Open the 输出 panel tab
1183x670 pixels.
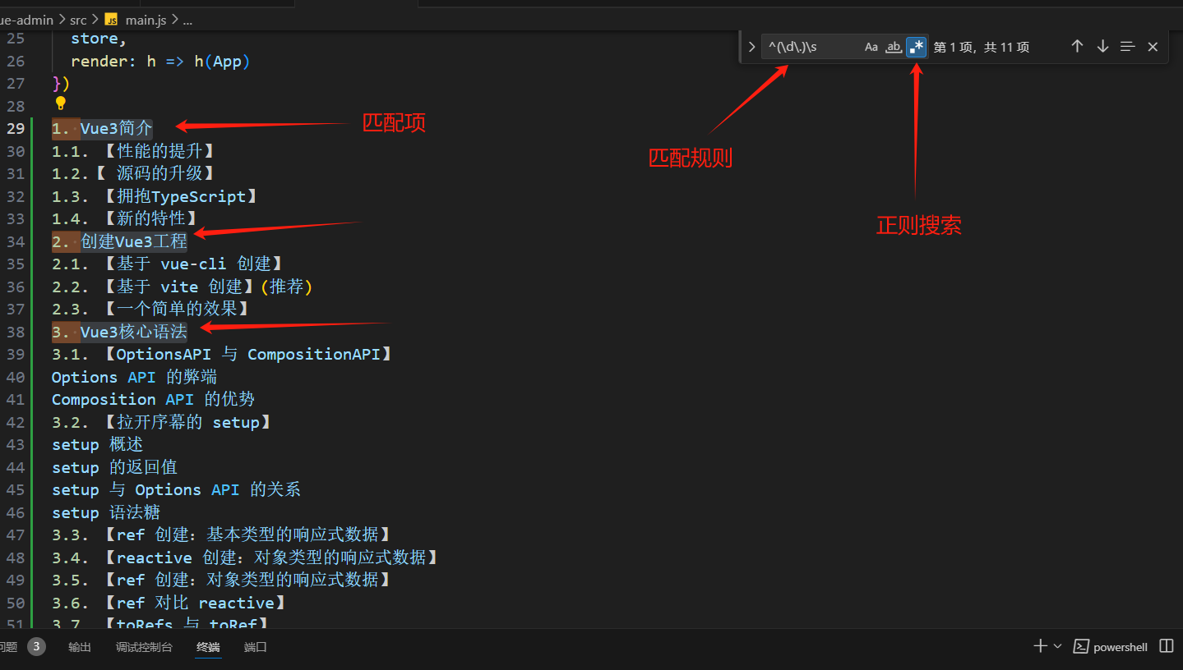tap(80, 647)
